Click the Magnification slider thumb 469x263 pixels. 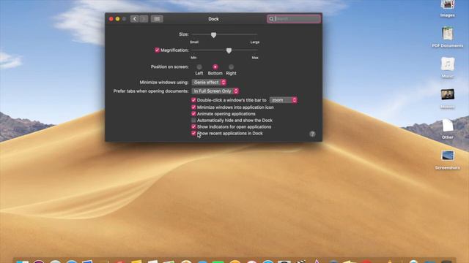pyautogui.click(x=229, y=50)
